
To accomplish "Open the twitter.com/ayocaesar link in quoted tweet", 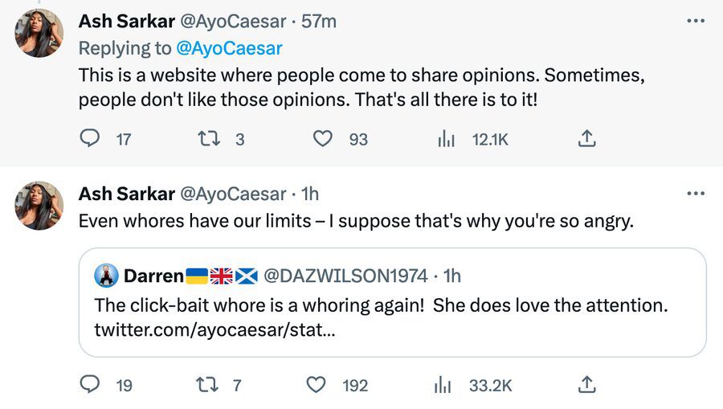I will click(x=214, y=329).
